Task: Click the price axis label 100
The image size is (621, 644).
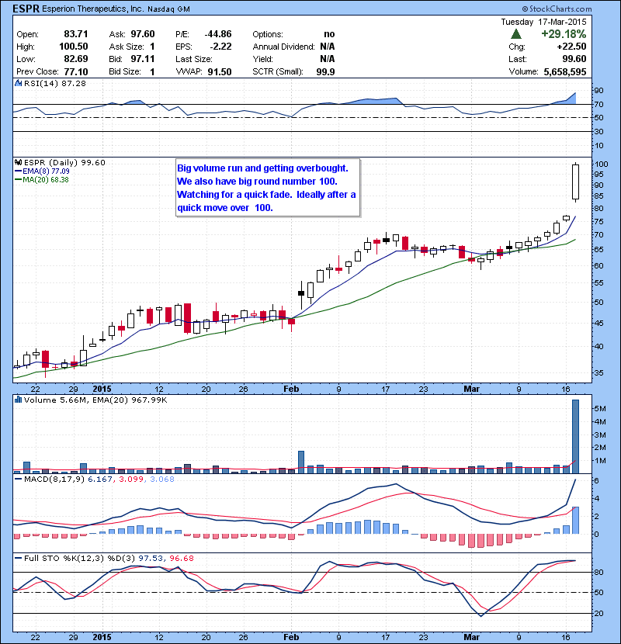Action: (601, 164)
